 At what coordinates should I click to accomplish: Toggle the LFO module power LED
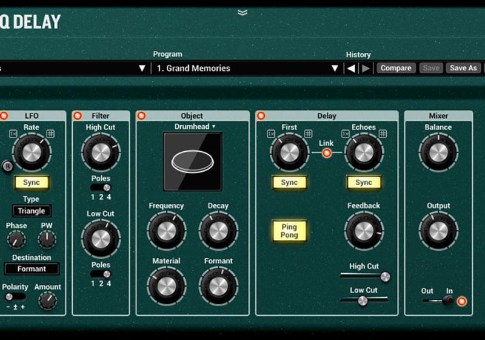[x=4, y=116]
